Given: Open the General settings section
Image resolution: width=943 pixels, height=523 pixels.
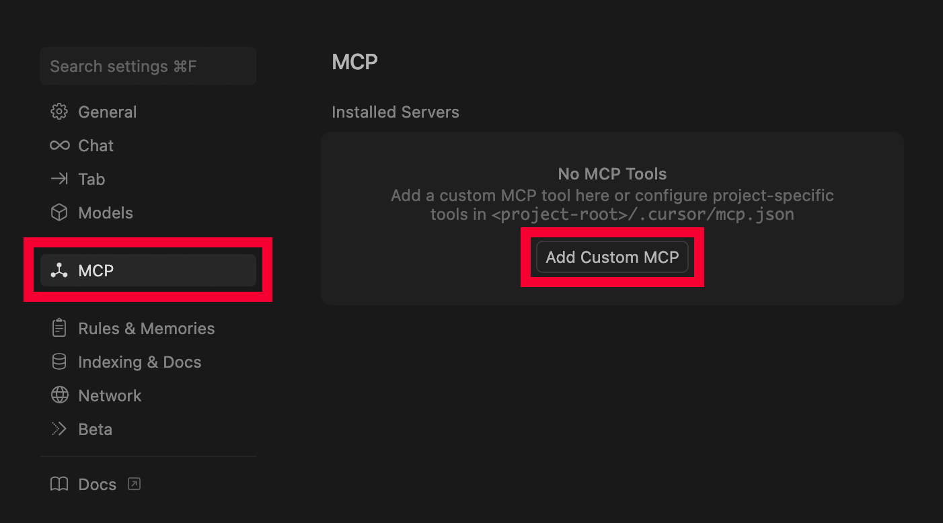Looking at the screenshot, I should pyautogui.click(x=108, y=112).
